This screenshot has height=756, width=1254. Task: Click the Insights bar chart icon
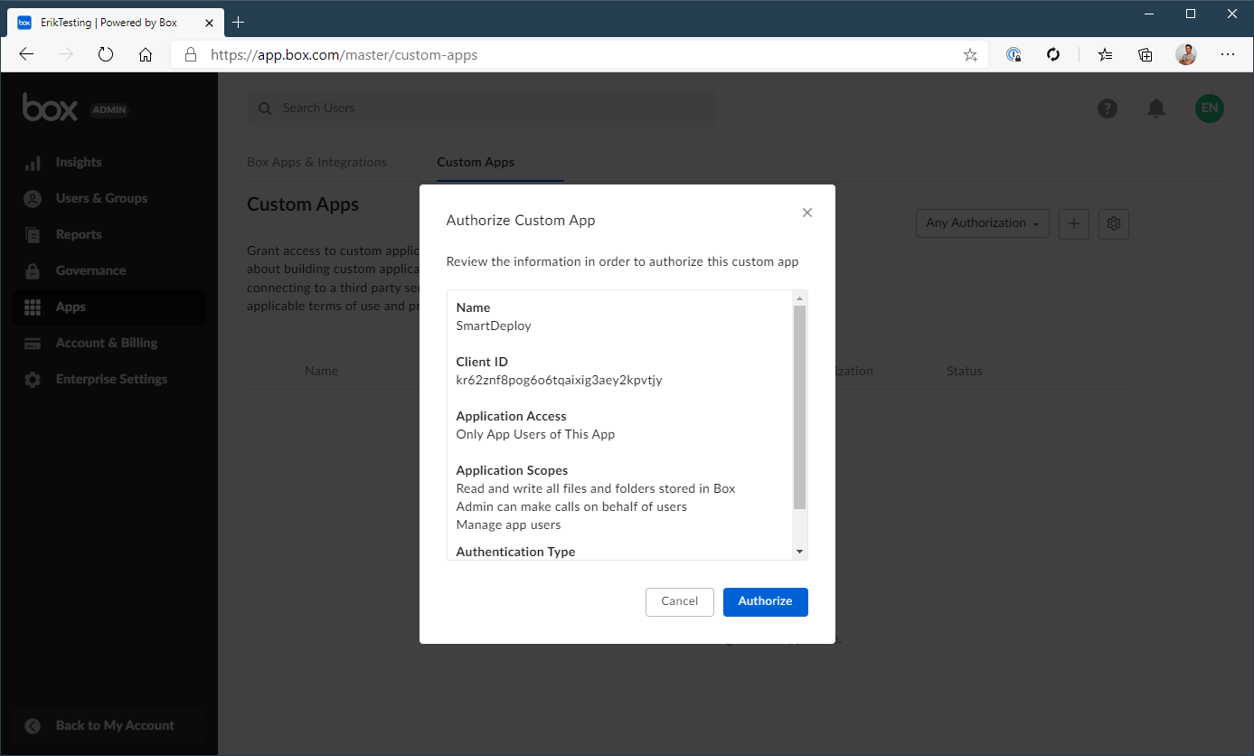[33, 163]
